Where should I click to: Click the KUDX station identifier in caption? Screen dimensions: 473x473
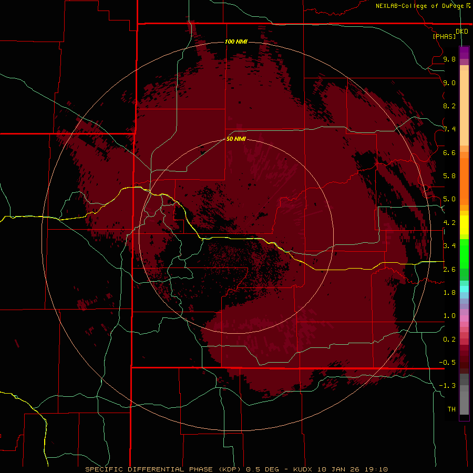(303, 469)
